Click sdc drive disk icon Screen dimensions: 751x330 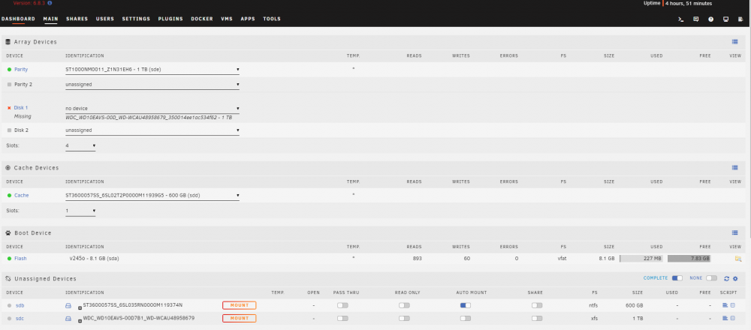(68, 318)
